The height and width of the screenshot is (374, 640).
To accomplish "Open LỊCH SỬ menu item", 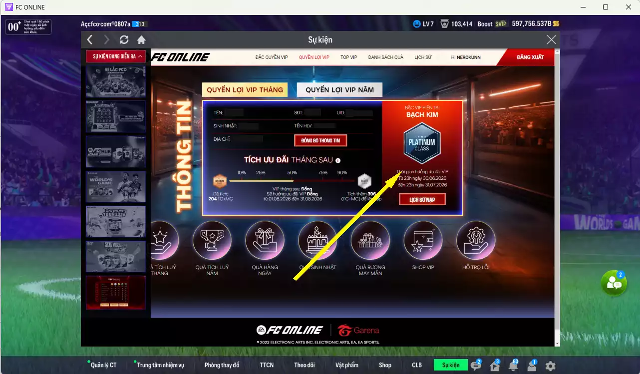I will click(423, 57).
